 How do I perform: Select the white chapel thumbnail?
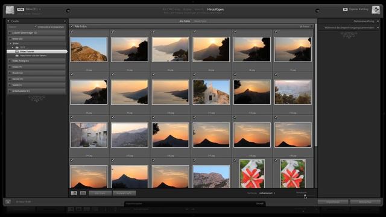coord(211,92)
